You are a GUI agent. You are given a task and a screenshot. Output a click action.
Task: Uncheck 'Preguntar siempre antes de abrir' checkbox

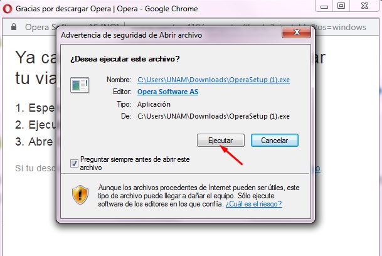[x=74, y=163]
